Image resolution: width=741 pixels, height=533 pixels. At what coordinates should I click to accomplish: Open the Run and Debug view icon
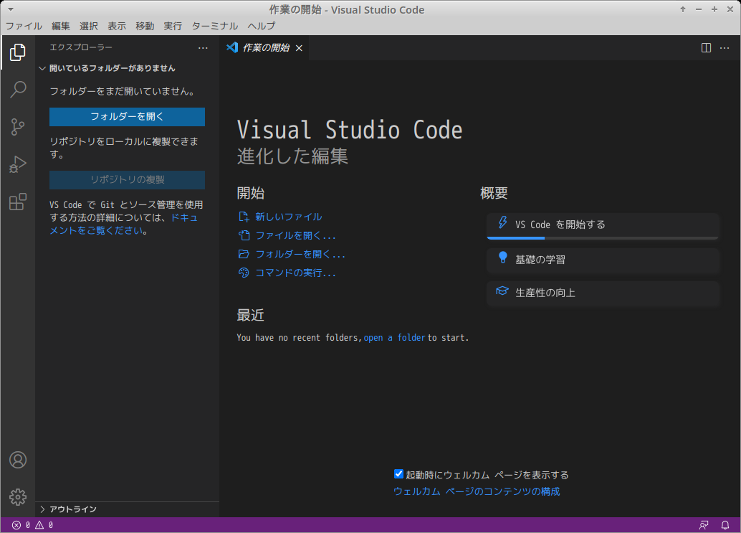[x=17, y=164]
